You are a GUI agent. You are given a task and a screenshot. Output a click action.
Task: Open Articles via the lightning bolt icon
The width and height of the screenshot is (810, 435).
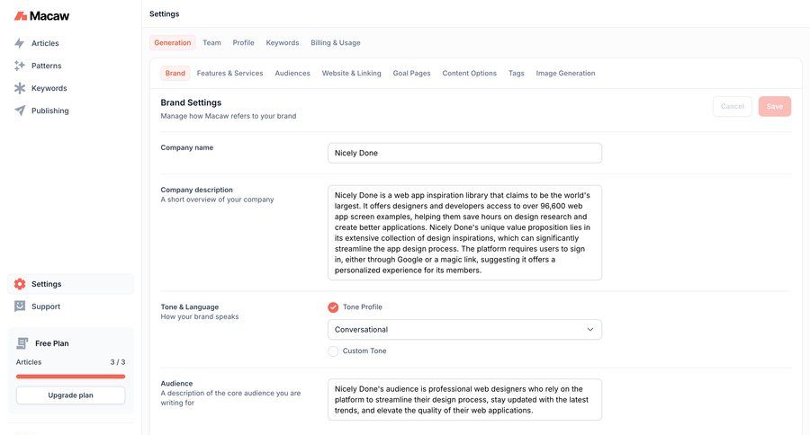pos(20,43)
